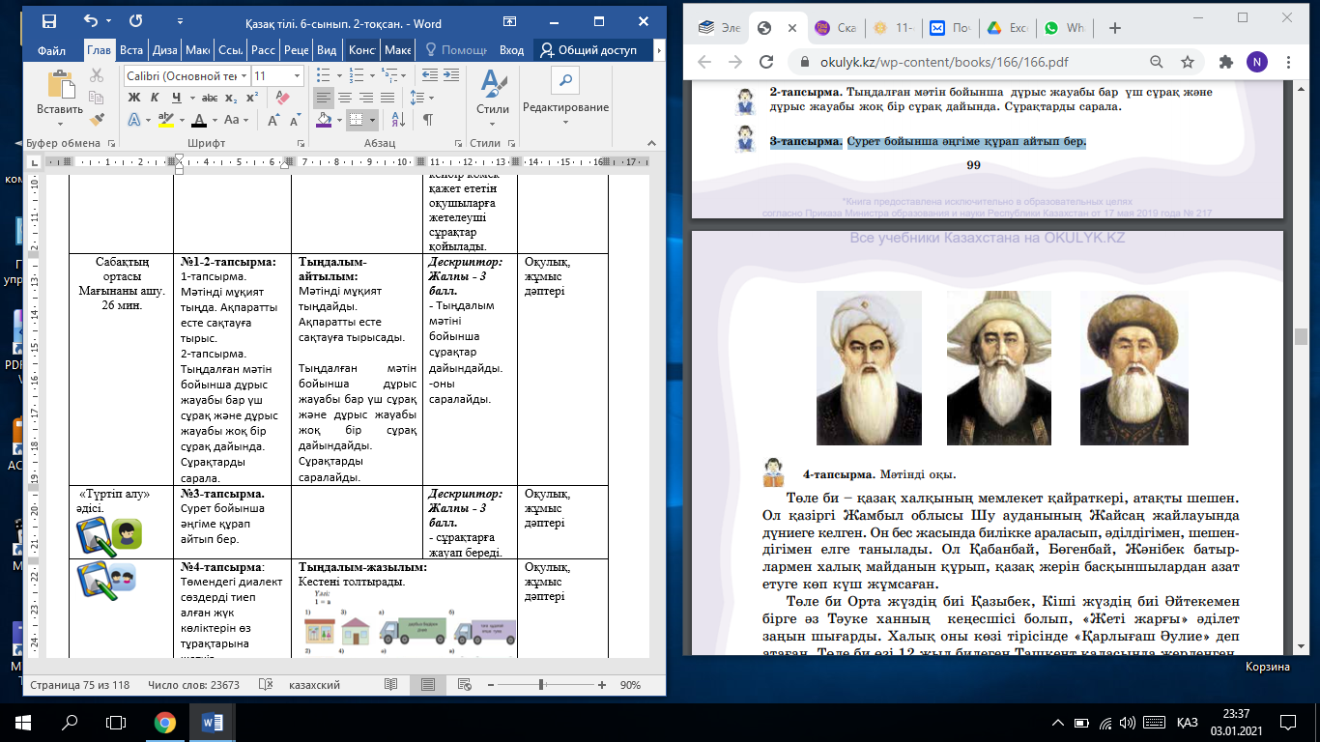The image size is (1320, 742).
Task: Toggle bold (Ж) formatting
Action: pos(134,97)
